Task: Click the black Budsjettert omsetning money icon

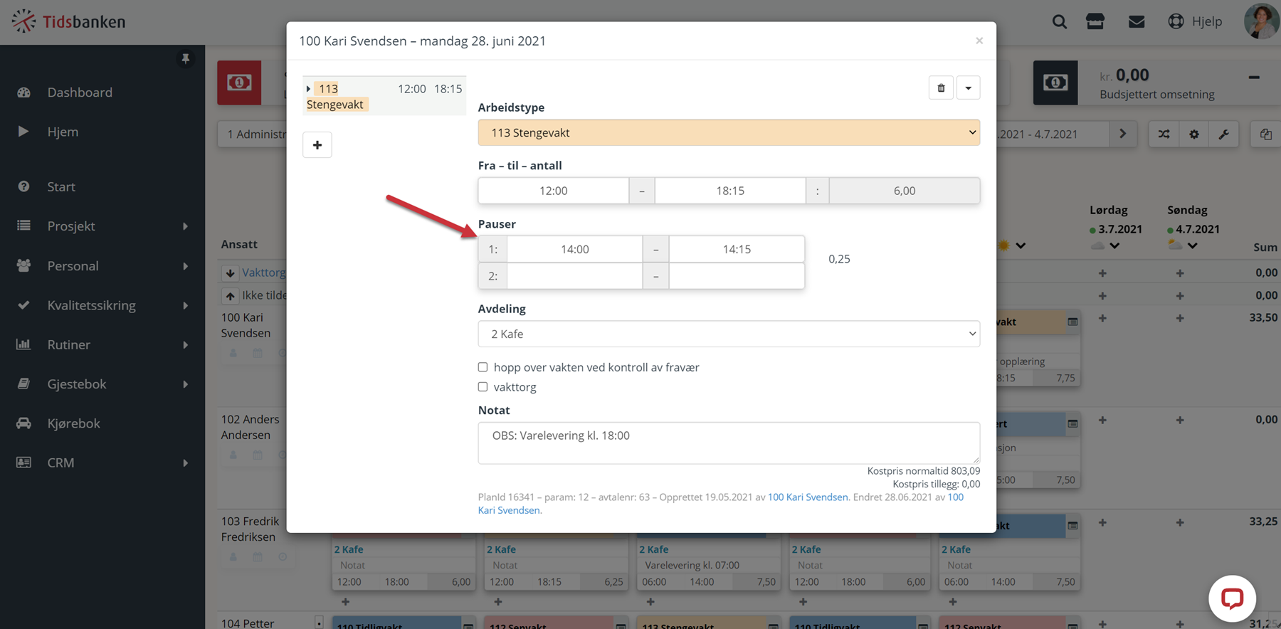Action: coord(1055,83)
